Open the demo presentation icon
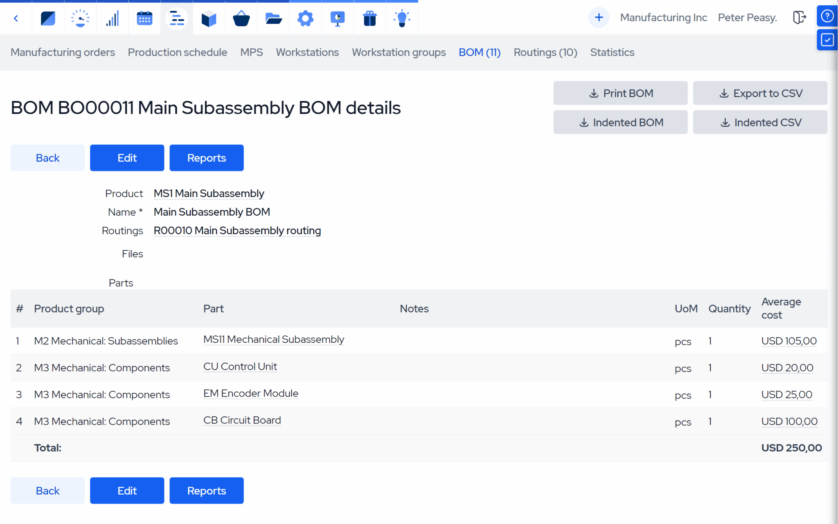Screen dimensions: 838x524 click(x=337, y=18)
